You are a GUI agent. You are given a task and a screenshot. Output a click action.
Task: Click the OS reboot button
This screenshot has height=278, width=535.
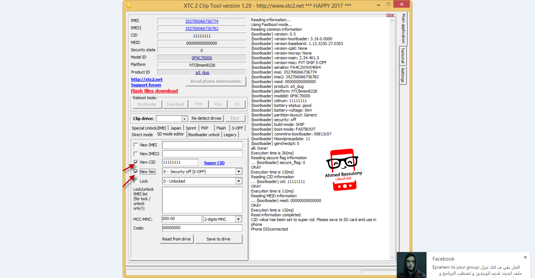[x=237, y=104]
